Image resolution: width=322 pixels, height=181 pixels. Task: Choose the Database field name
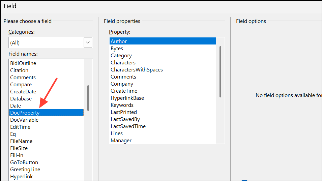coord(21,99)
